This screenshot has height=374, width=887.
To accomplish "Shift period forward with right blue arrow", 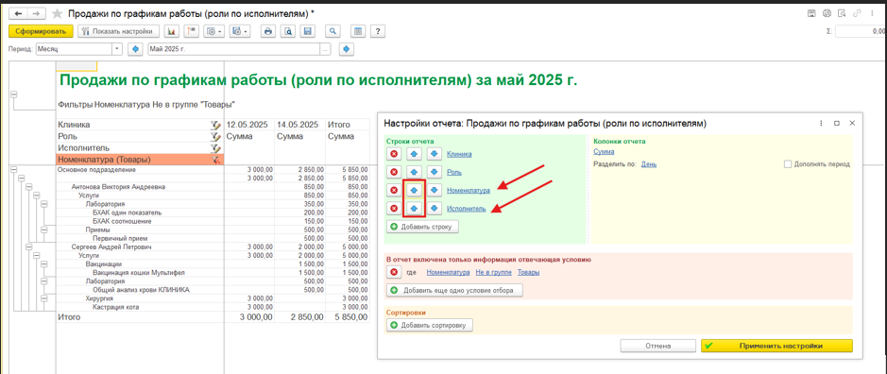I will (x=346, y=49).
